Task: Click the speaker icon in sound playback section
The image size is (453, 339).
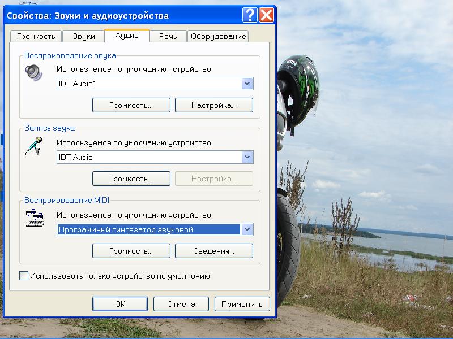Action: [x=33, y=73]
